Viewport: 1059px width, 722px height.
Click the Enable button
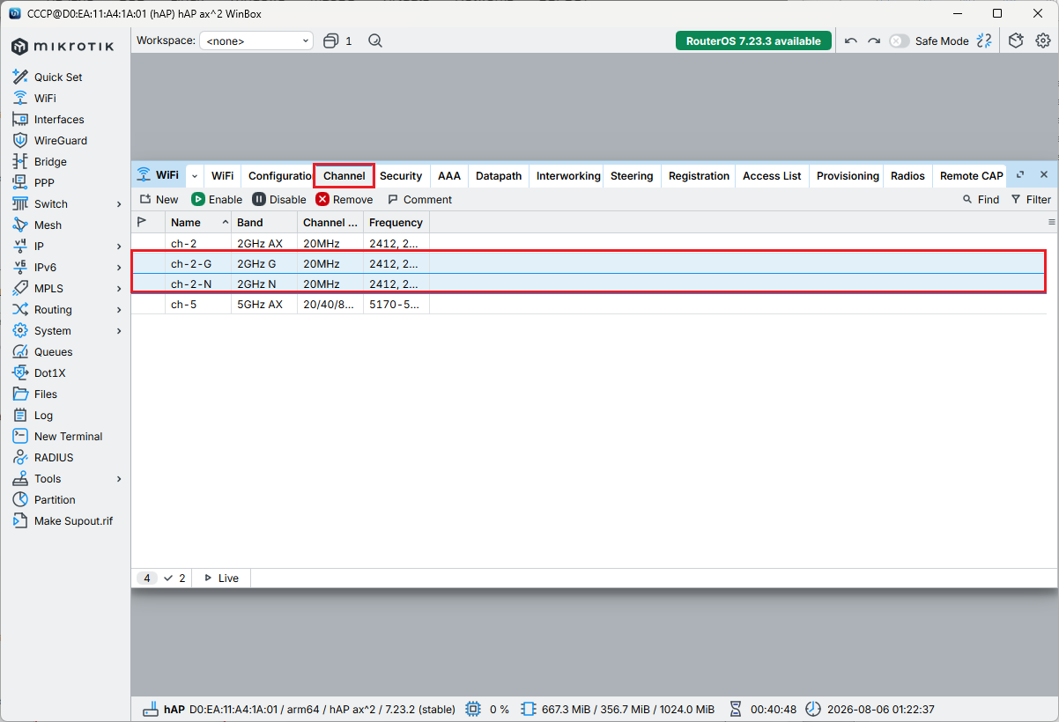coord(217,200)
